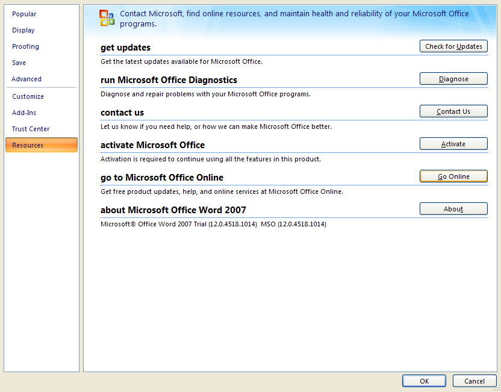Select the highlighted Resources category

42,145
